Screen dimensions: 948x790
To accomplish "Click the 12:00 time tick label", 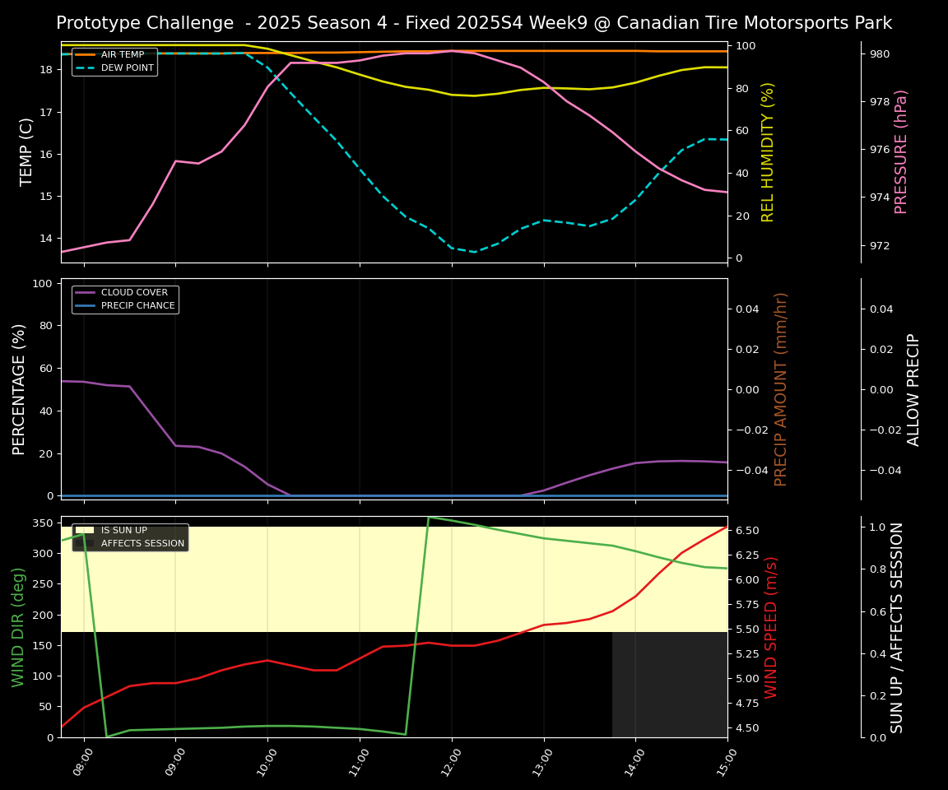I will [x=451, y=762].
